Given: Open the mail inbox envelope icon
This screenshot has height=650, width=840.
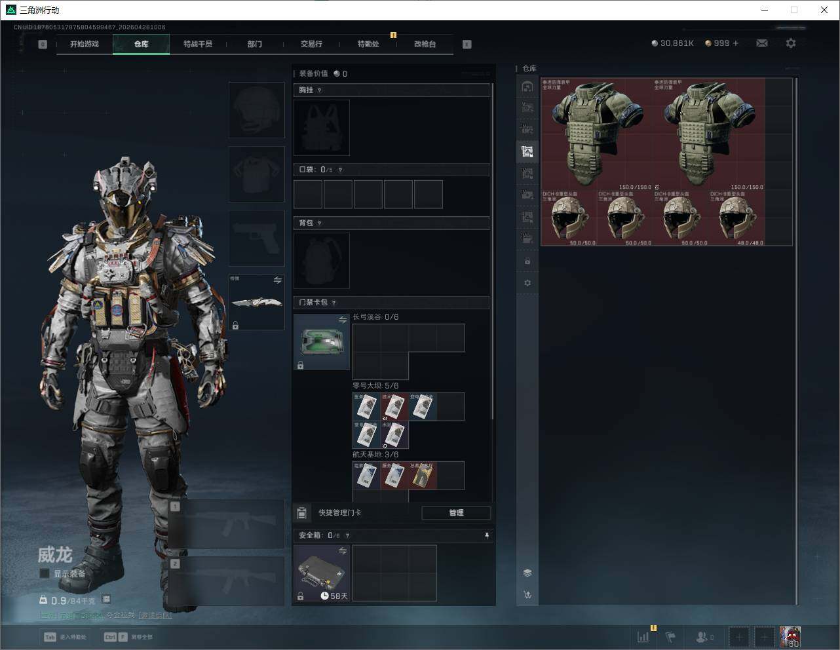Looking at the screenshot, I should click(x=762, y=43).
